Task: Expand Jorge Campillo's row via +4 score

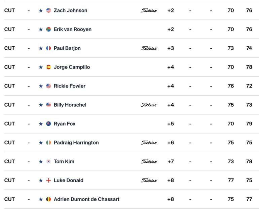Action: point(171,67)
